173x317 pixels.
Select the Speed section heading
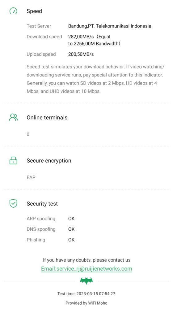[34, 11]
